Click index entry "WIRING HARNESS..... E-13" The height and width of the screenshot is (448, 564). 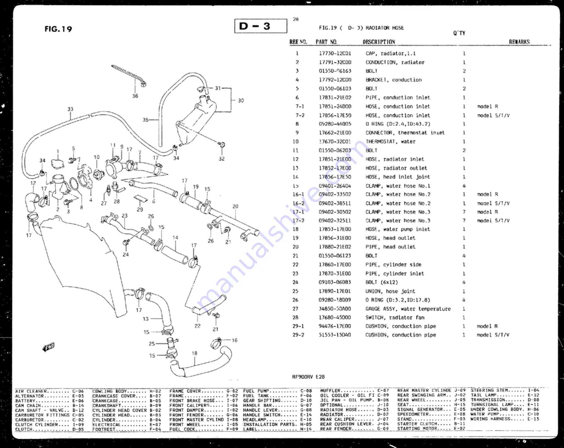tap(505, 419)
